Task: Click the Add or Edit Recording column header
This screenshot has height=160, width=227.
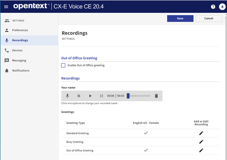Action: pos(201,123)
